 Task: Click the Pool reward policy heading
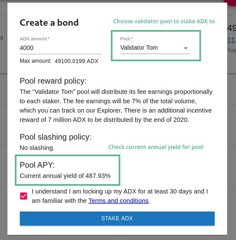click(x=53, y=81)
